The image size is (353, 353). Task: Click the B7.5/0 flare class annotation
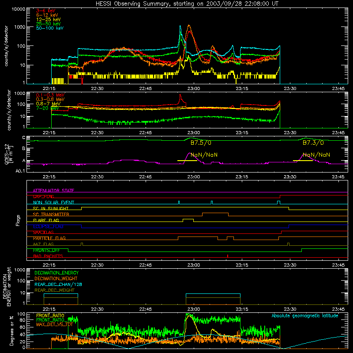pos(201,143)
